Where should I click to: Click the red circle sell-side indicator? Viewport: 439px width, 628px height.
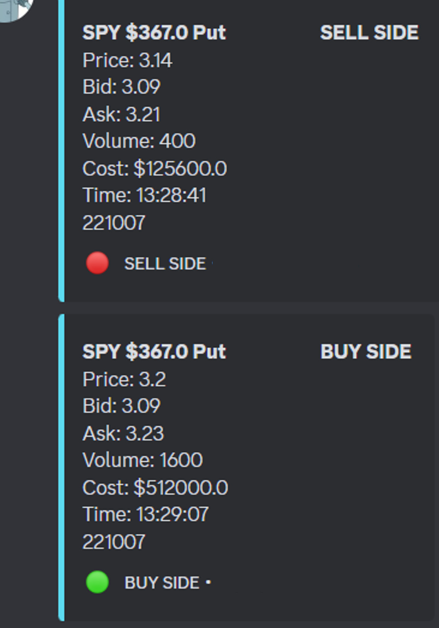[x=97, y=263]
